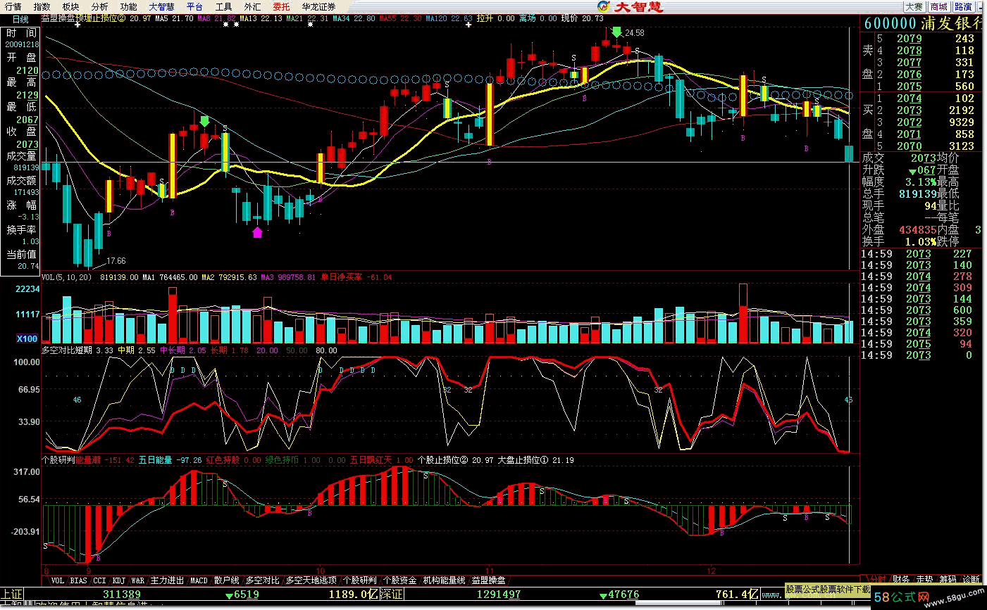
Task: Click the magenta up arrow buy signal
Action: point(257,232)
